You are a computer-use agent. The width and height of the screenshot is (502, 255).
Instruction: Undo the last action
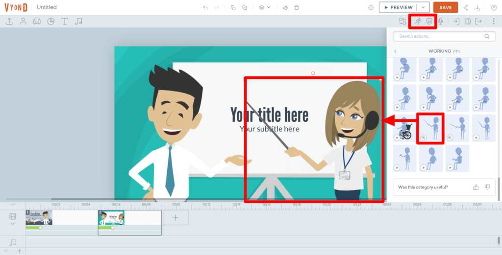coord(205,8)
